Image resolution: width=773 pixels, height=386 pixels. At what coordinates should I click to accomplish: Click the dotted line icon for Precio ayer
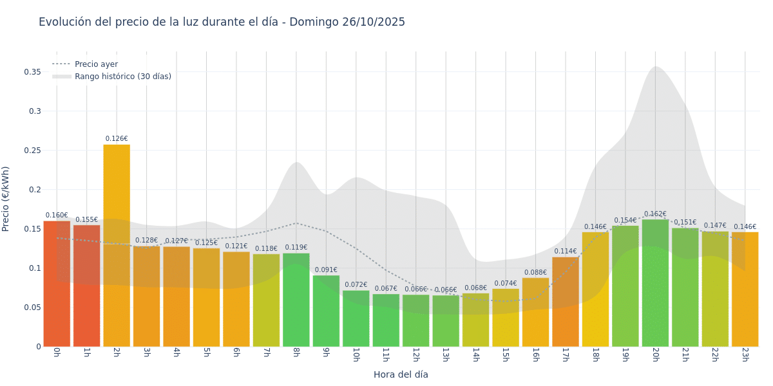pos(61,64)
